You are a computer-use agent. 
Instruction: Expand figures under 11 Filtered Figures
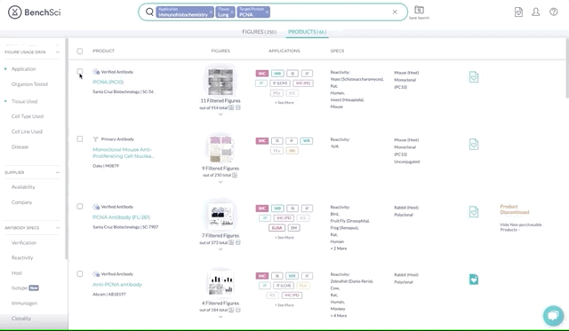(x=220, y=114)
